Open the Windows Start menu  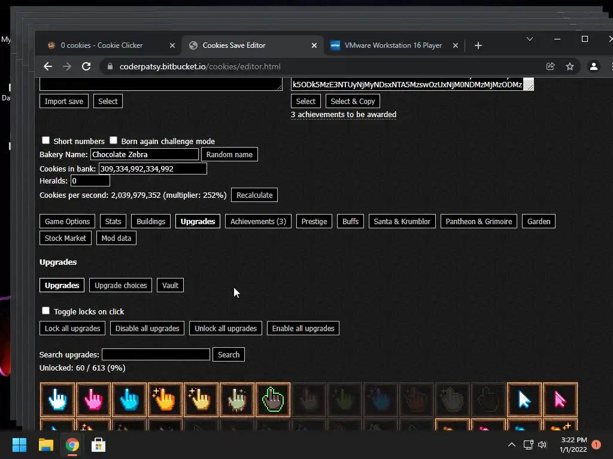point(19,445)
